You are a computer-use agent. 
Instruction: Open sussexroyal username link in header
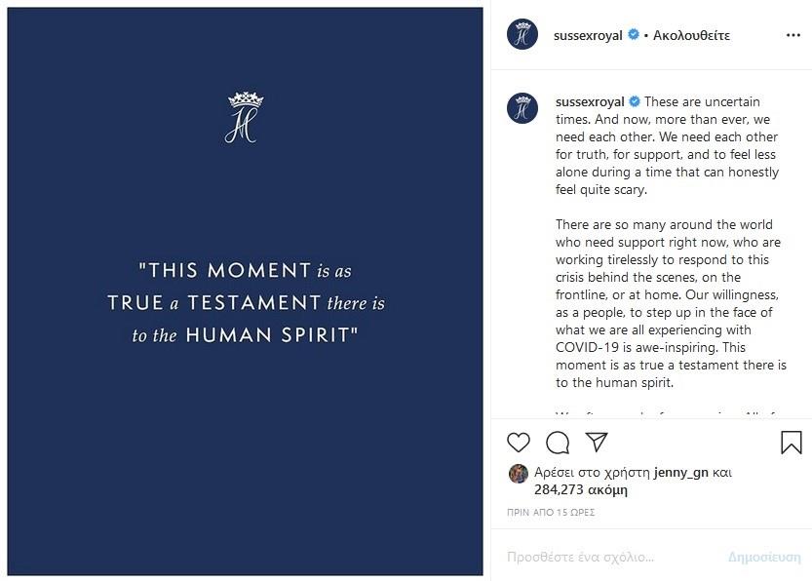pos(588,35)
